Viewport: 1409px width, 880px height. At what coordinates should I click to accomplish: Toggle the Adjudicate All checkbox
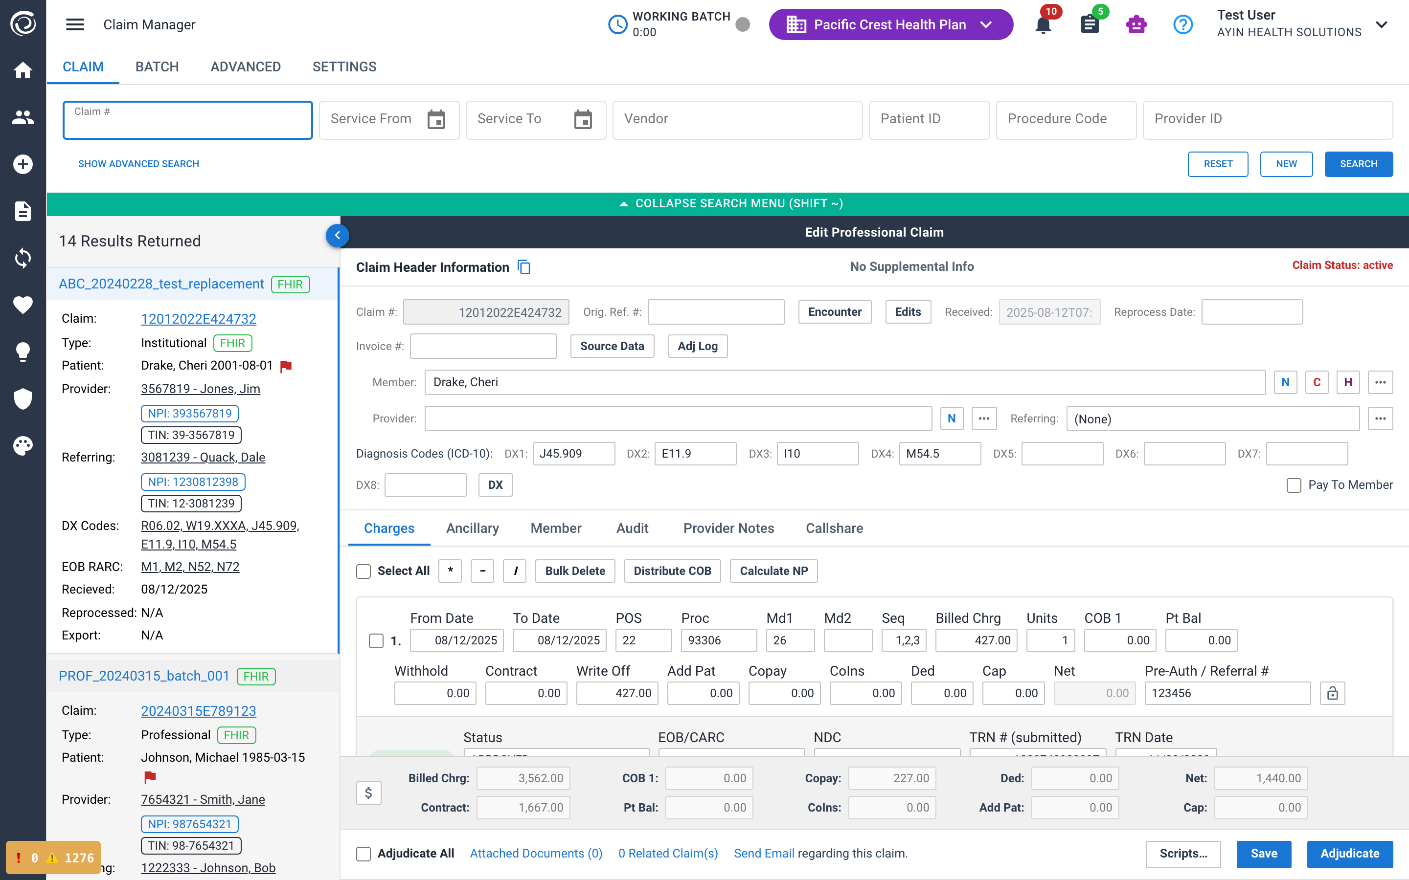click(364, 854)
